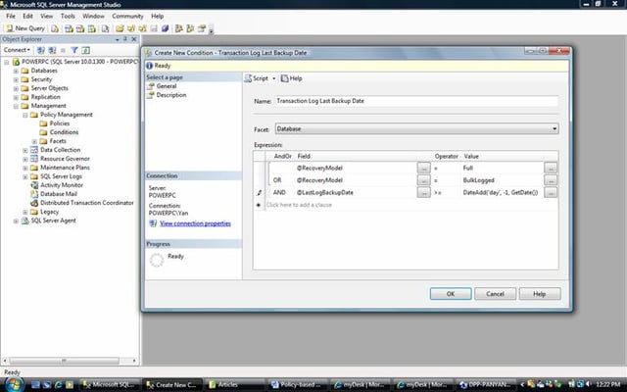Viewport: 627px width, 392px height.
Task: Switch to the Description page
Action: coord(171,95)
